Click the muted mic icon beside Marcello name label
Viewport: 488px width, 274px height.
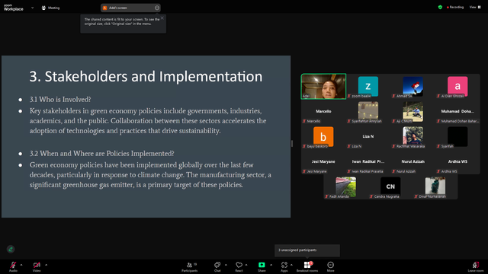click(x=304, y=121)
